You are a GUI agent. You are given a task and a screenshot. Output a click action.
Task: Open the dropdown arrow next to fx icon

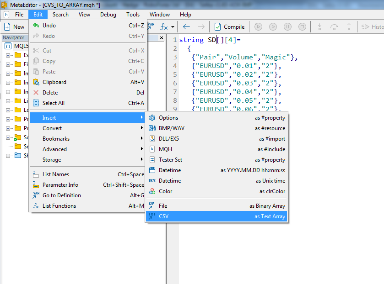pyautogui.click(x=173, y=27)
